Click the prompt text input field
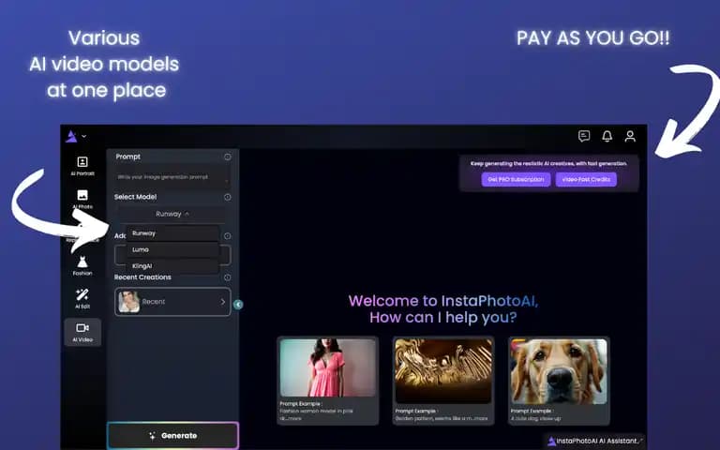The width and height of the screenshot is (720, 450). [172, 177]
